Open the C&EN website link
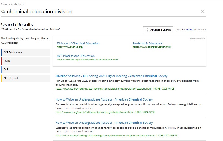This screenshot has width=223, height=141. [x=26, y=61]
